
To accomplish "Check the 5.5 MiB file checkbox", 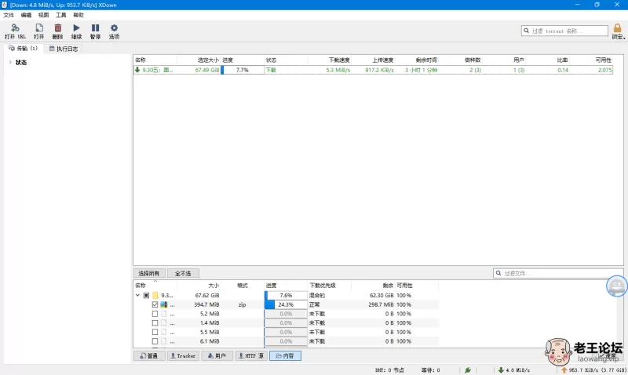I will point(155,332).
